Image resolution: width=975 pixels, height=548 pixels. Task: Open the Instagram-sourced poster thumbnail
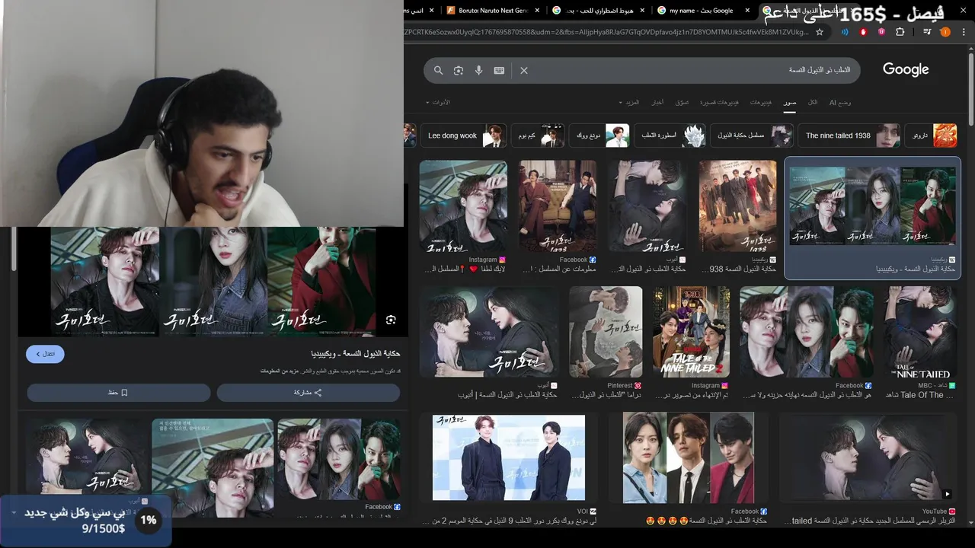pos(463,205)
